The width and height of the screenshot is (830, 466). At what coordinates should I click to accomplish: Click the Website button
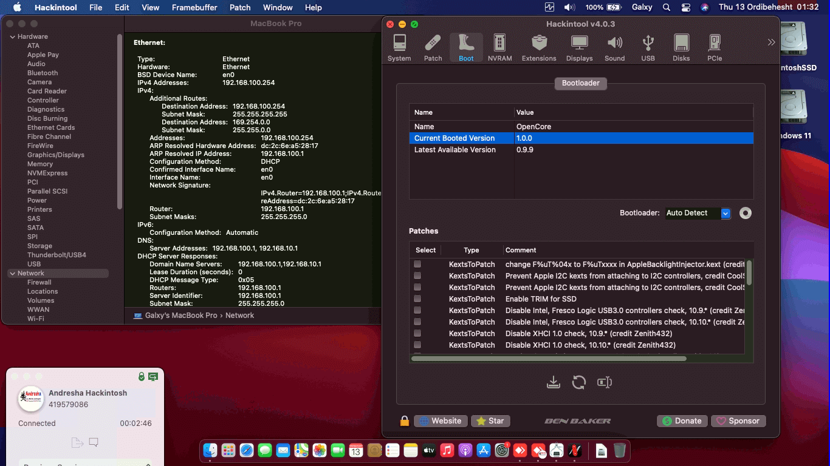point(441,421)
